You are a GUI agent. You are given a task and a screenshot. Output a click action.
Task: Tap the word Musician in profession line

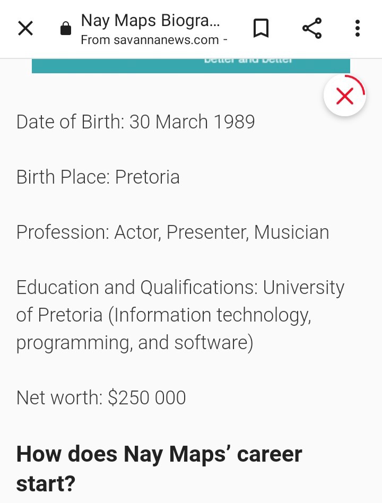coord(292,232)
